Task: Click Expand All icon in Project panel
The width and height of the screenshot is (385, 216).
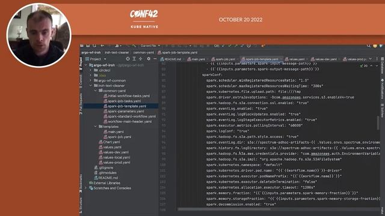Action: [134, 59]
